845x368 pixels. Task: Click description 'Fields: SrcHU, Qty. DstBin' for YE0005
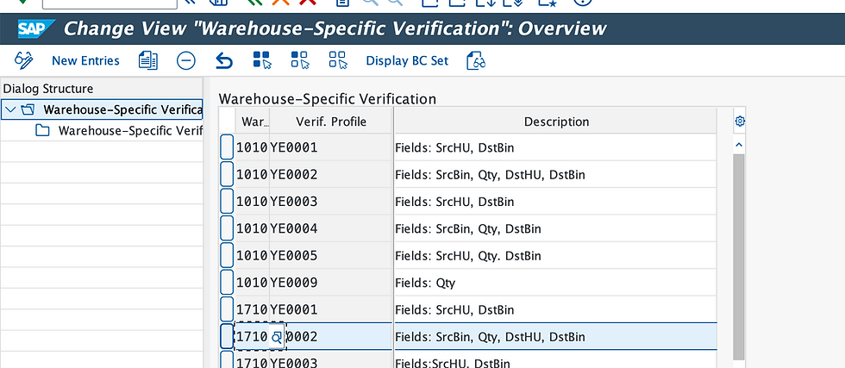tap(555, 255)
